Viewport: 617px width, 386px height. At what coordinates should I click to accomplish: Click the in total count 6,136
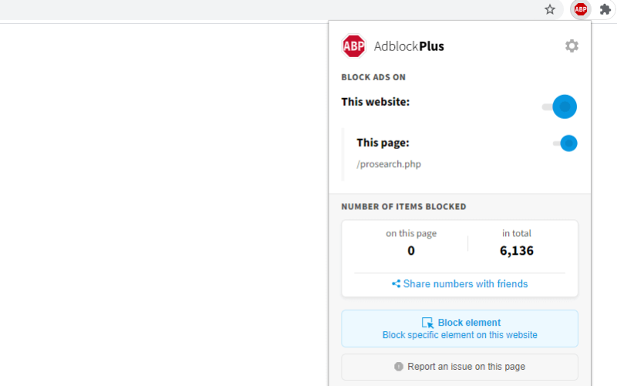(x=517, y=250)
